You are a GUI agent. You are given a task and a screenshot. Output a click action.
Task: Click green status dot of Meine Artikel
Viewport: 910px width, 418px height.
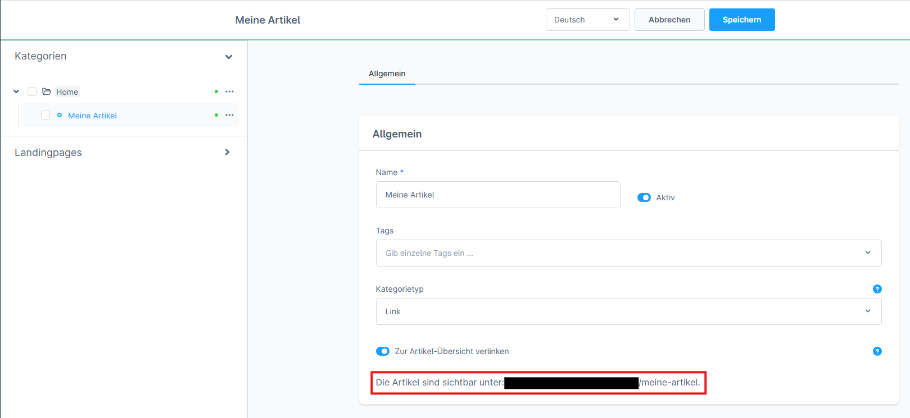[216, 115]
